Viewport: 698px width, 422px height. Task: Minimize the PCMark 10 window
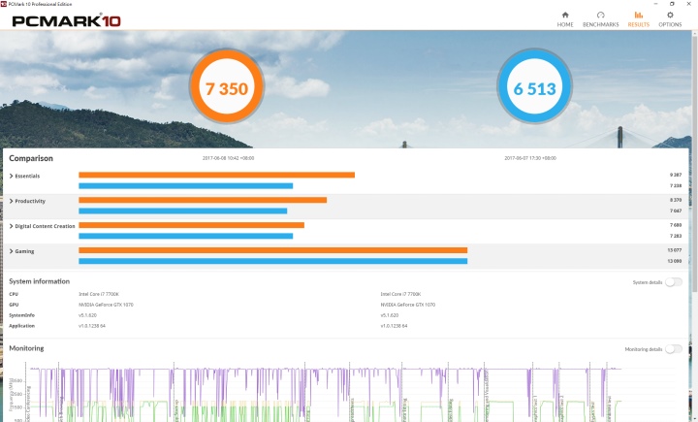[x=653, y=4]
